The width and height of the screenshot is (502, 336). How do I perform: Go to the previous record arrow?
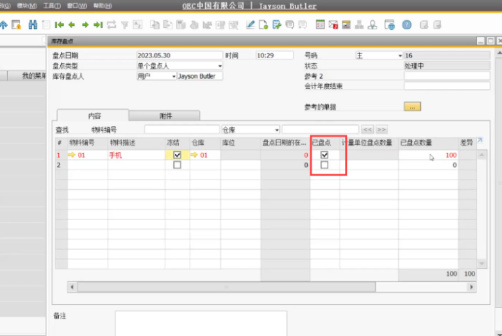(72, 25)
